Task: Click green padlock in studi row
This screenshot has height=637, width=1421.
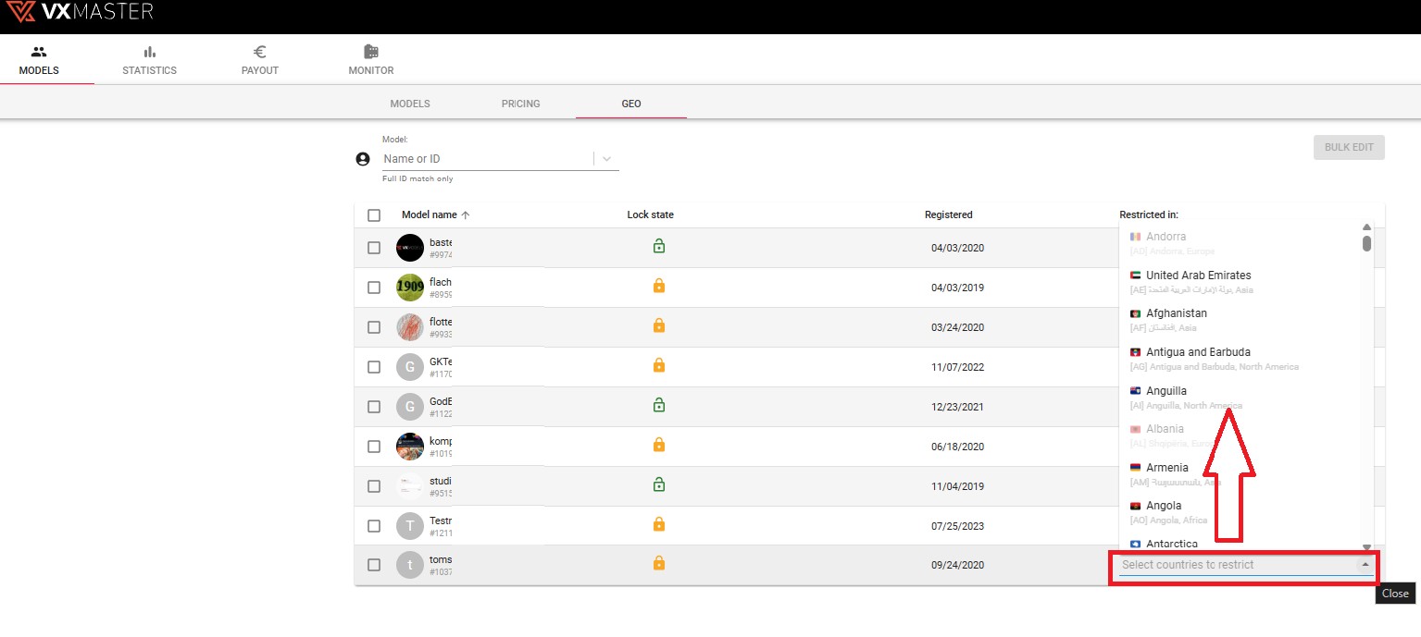Action: [659, 484]
